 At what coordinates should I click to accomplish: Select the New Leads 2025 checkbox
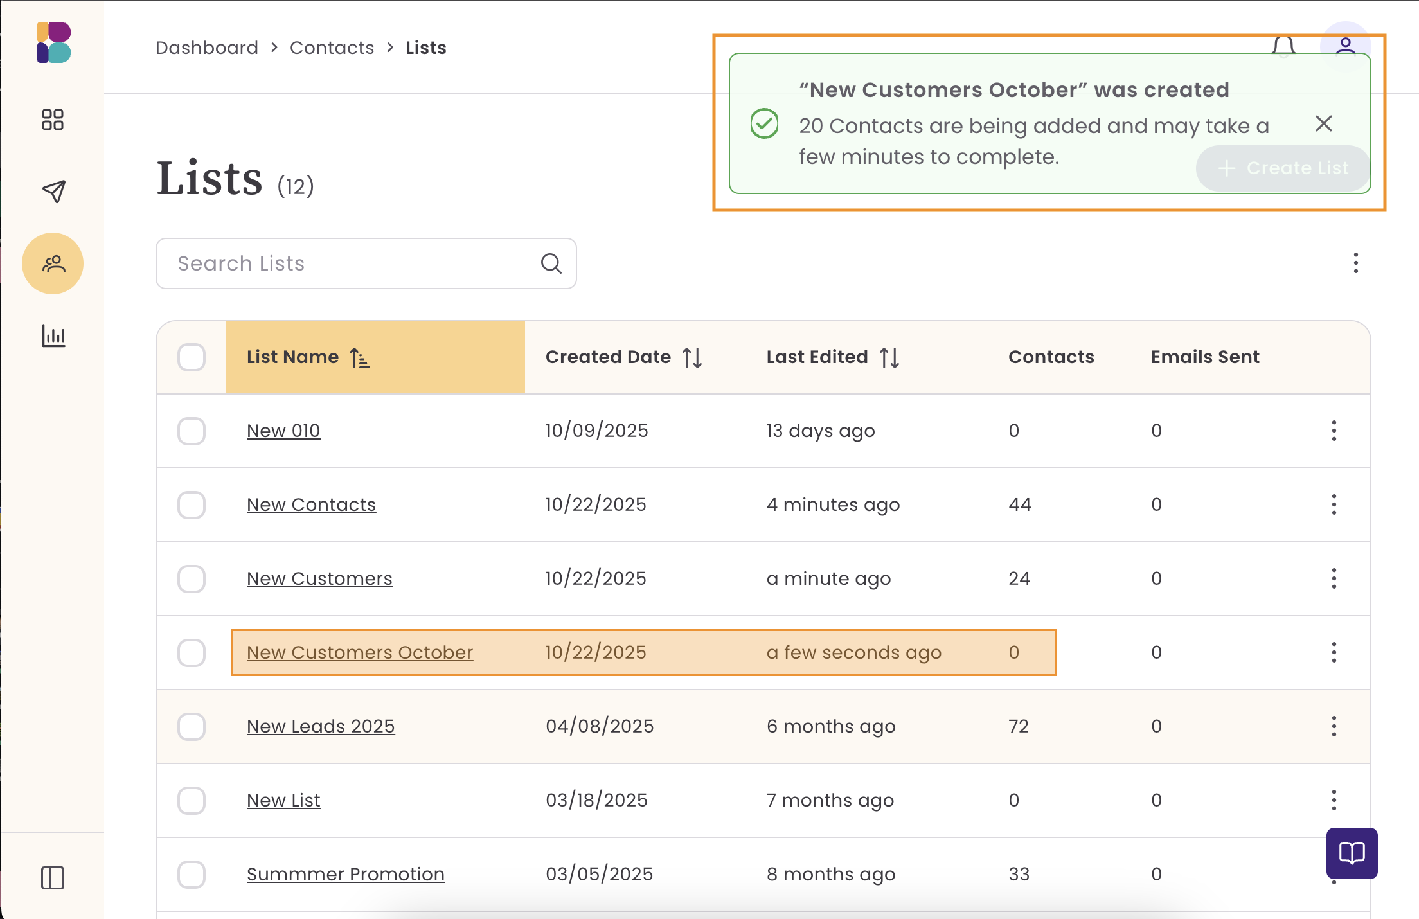click(192, 727)
